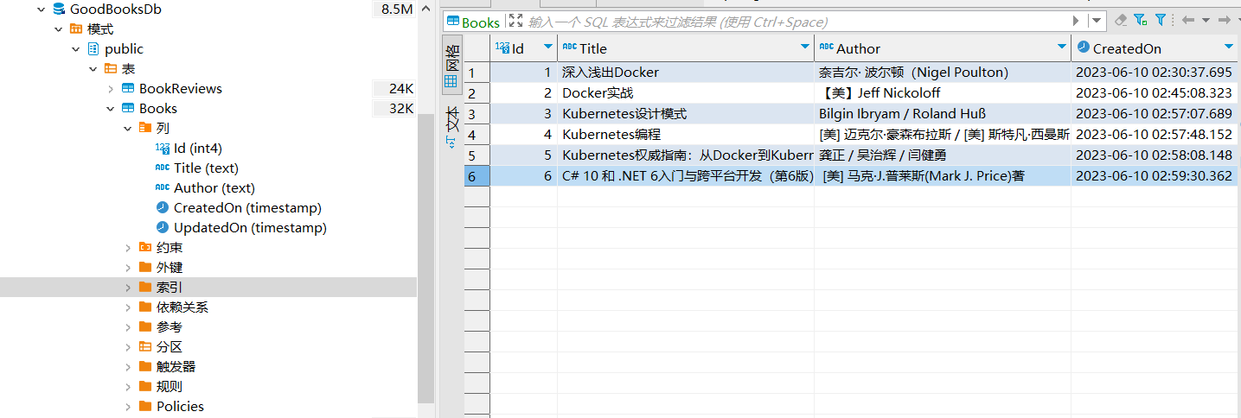
Task: Select the author cell Bilgin Ibryam / Roland Huß
Action: 943,114
